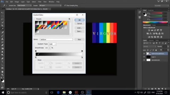Open the layer blend mode dropdown
Image resolution: width=170 pixels, height=95 pixels.
point(150,46)
